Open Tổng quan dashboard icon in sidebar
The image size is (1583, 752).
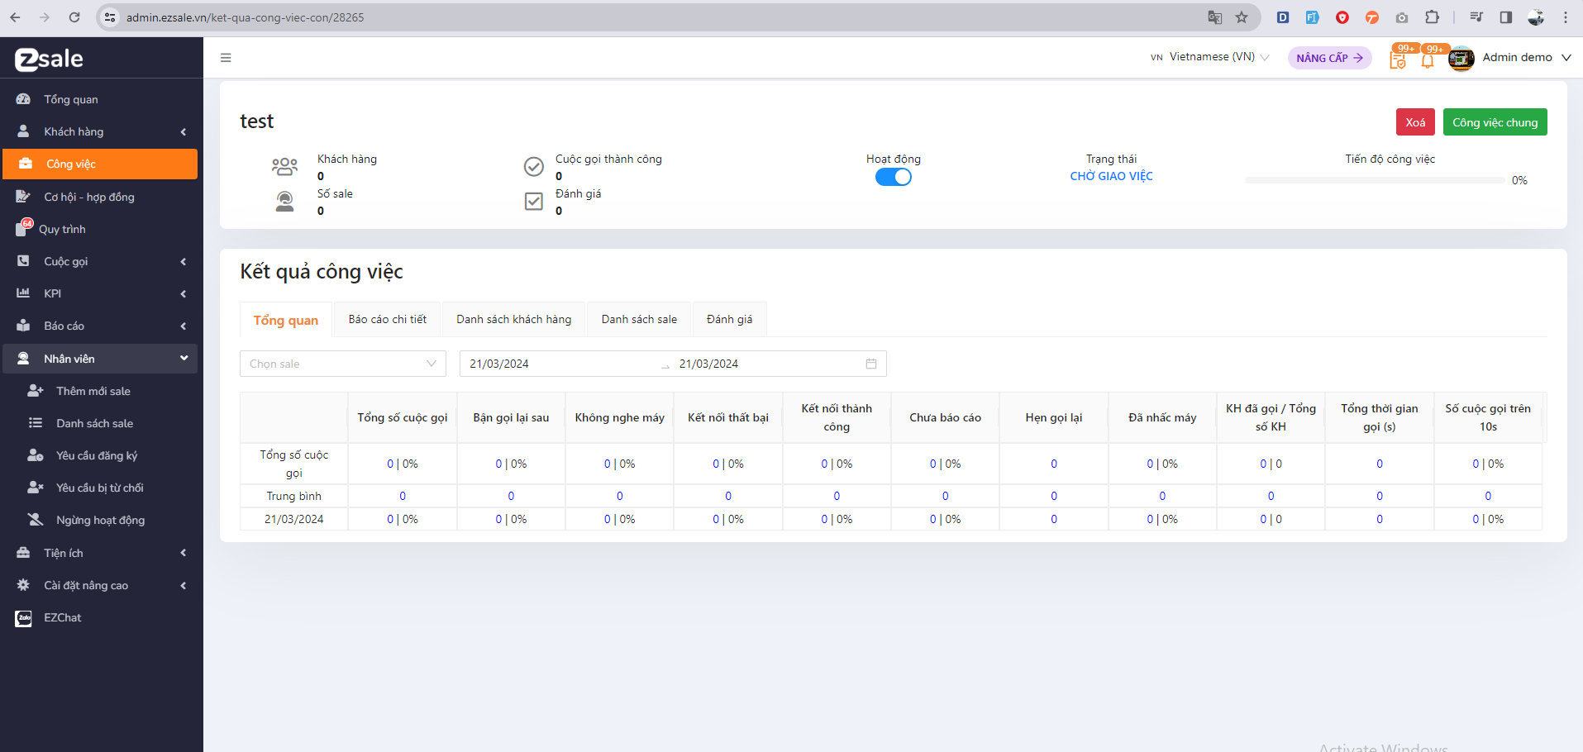(x=23, y=99)
